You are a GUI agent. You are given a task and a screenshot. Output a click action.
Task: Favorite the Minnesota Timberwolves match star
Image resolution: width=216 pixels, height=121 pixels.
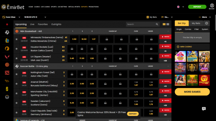click(16, 39)
